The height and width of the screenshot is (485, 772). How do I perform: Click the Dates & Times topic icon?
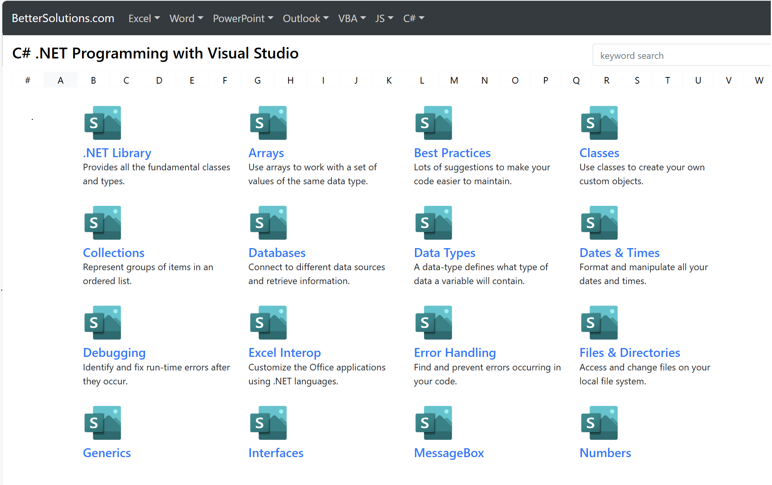click(599, 223)
